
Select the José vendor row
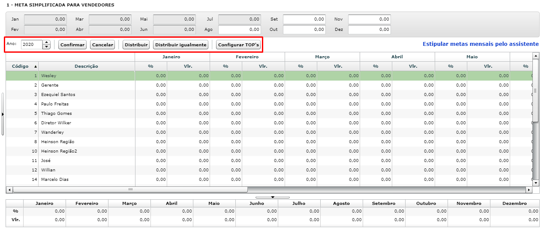269,161
